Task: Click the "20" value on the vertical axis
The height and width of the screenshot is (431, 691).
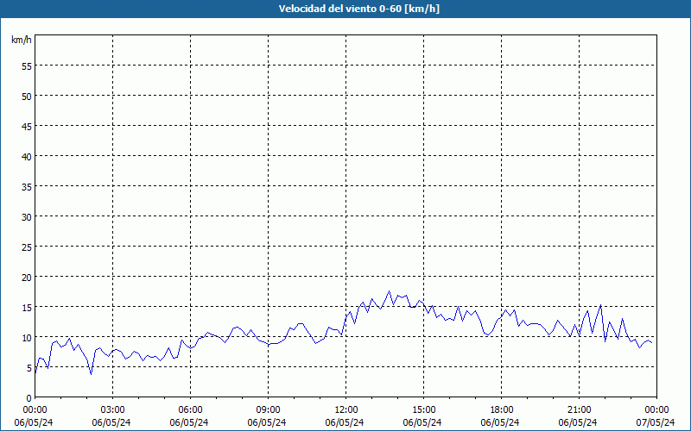Action: [27, 277]
